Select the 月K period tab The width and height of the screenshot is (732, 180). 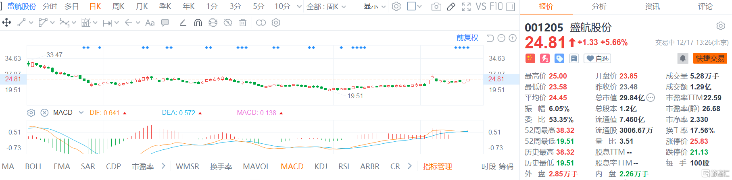pos(142,6)
